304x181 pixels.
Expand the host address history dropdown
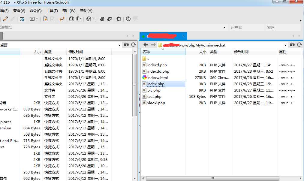224,27
